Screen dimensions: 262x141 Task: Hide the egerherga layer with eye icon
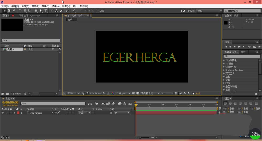pos(3,113)
